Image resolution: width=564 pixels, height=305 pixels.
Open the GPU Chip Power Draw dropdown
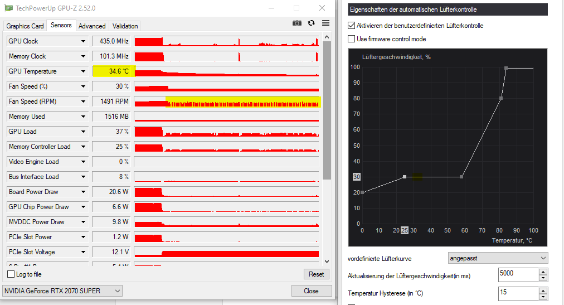[83, 207]
